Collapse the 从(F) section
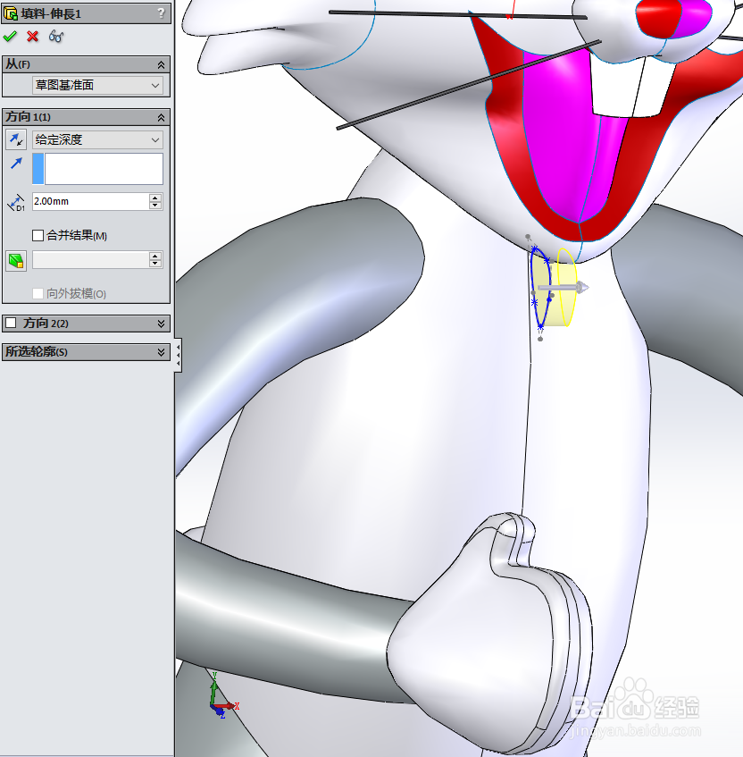The width and height of the screenshot is (743, 757). (161, 64)
